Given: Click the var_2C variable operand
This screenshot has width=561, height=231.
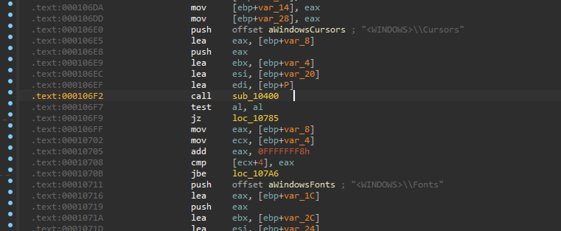Looking at the screenshot, I should (x=299, y=218).
